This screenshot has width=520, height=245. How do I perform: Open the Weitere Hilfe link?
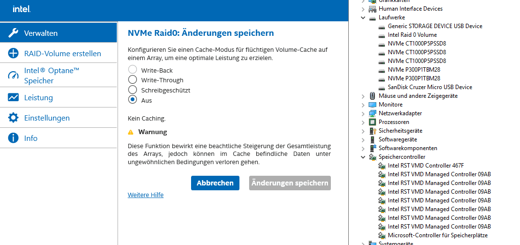point(146,195)
